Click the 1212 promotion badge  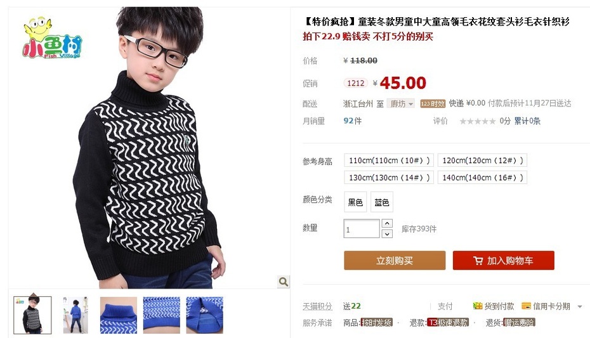tap(355, 83)
